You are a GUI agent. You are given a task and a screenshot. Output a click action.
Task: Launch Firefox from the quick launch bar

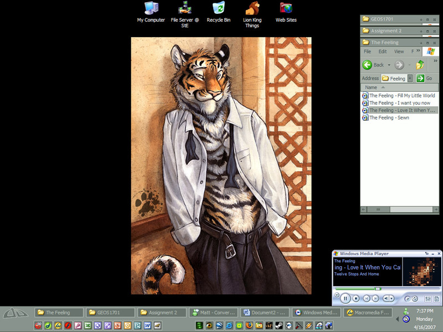249,325
